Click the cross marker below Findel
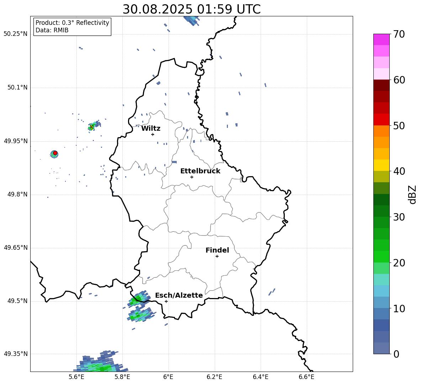The height and width of the screenshot is (384, 421). click(x=217, y=256)
